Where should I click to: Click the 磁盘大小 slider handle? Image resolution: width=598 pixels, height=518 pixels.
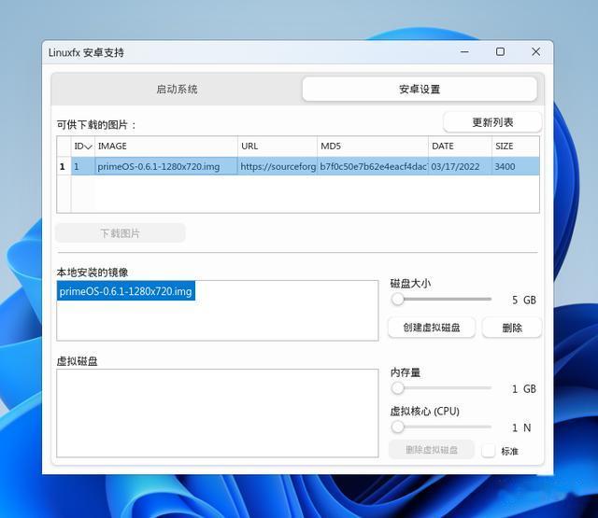click(398, 299)
